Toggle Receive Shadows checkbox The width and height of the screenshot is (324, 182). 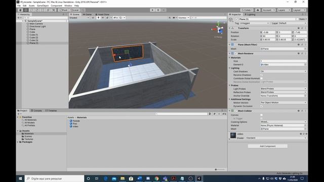[x=261, y=75]
